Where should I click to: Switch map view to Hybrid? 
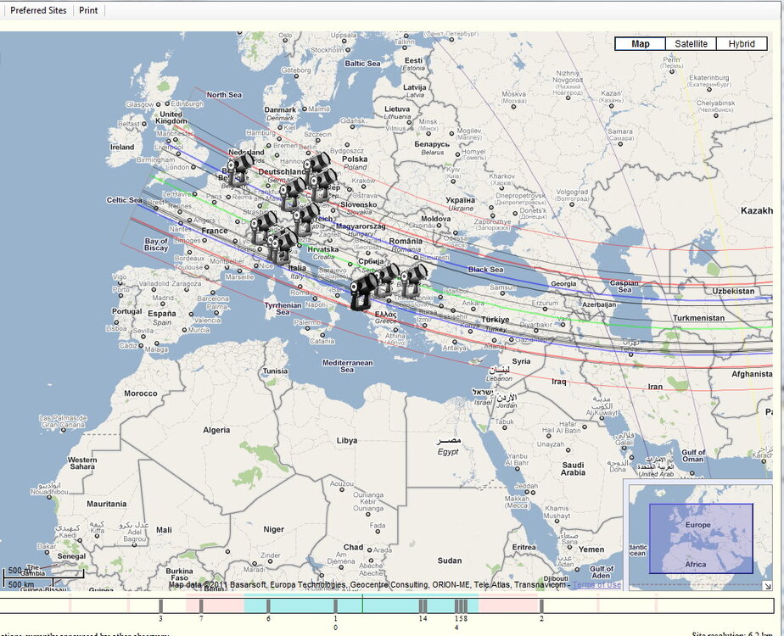click(x=741, y=44)
